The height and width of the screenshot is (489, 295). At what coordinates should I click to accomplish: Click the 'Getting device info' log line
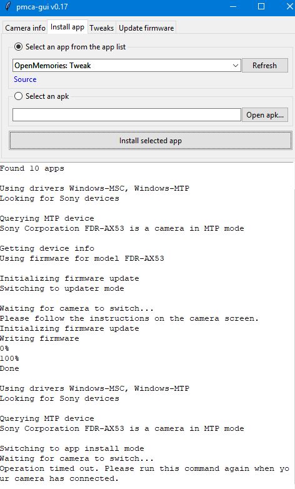(47, 248)
